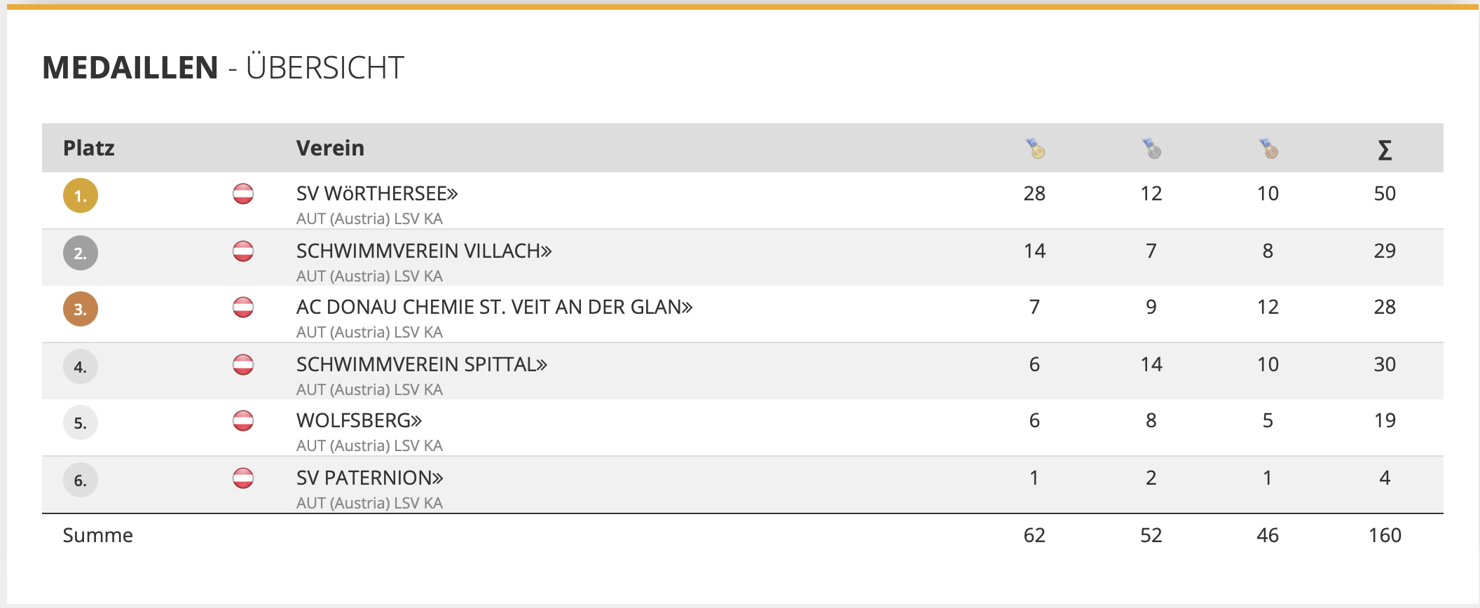1480x608 pixels.
Task: Click the bronze third-place rank badge
Action: pos(81,309)
